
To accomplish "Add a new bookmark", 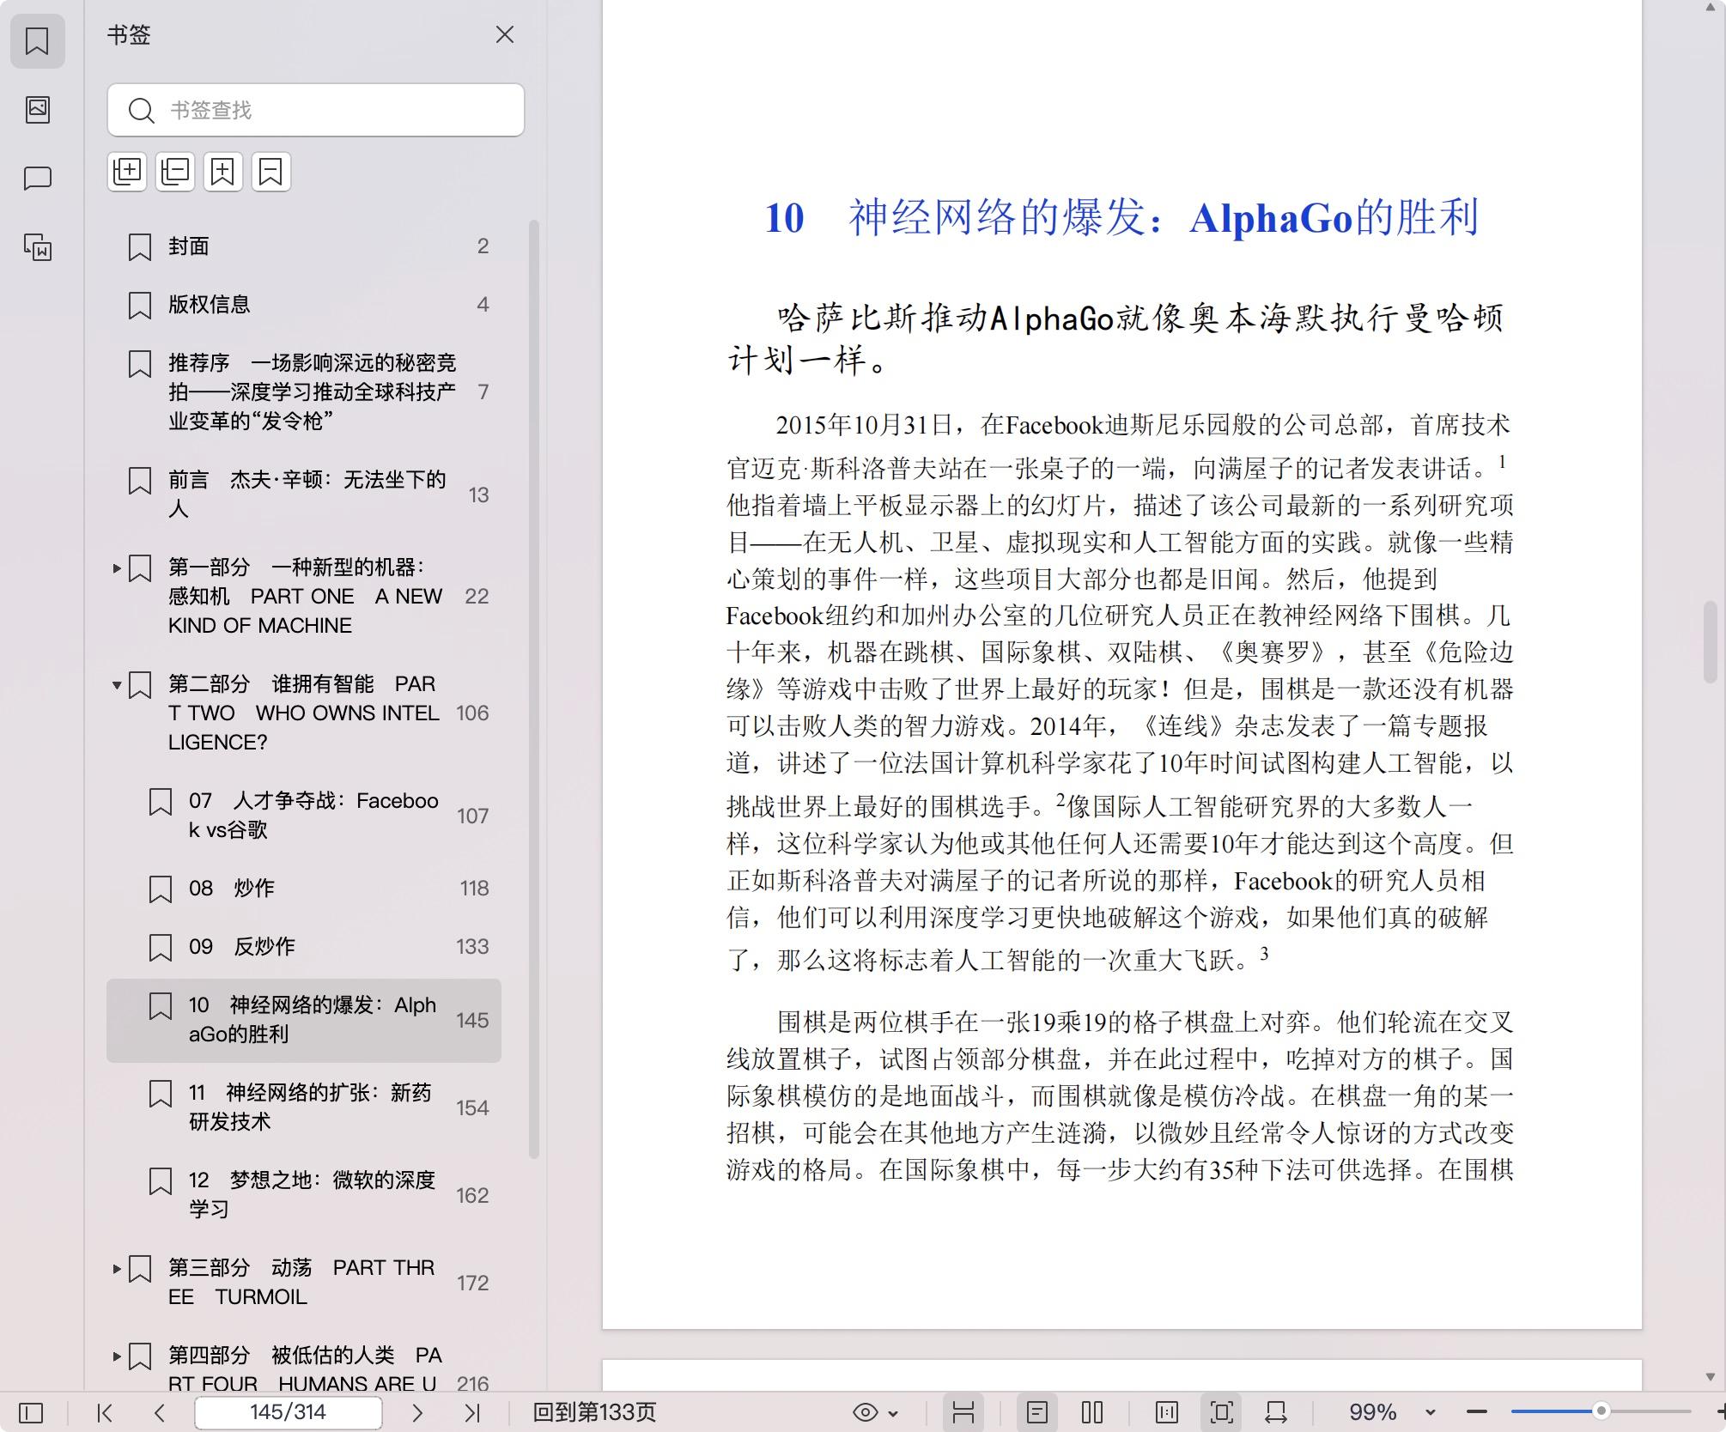I will tap(223, 172).
